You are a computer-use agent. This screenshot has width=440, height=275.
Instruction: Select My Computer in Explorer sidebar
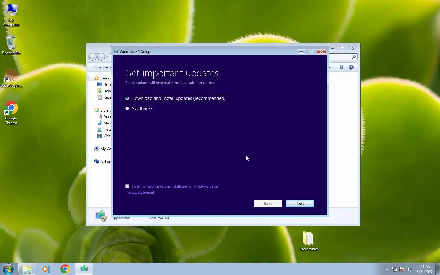(x=102, y=149)
